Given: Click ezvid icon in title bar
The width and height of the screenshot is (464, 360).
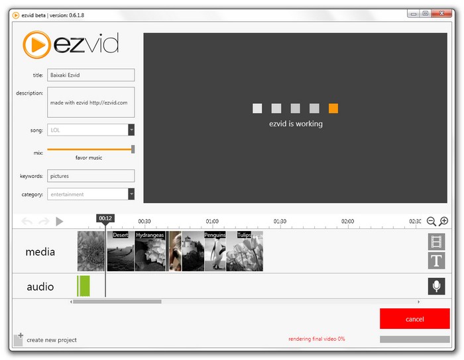Looking at the screenshot, I should 16,15.
